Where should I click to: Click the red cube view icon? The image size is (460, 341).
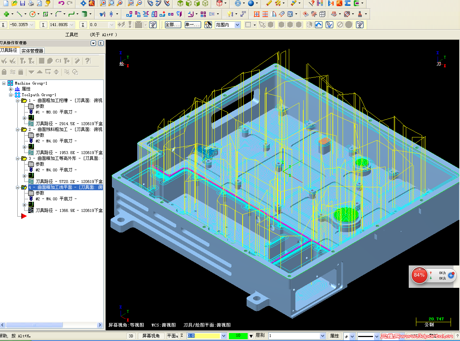219,4
